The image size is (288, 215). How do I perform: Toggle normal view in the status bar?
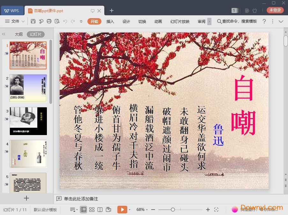pyautogui.click(x=84, y=209)
